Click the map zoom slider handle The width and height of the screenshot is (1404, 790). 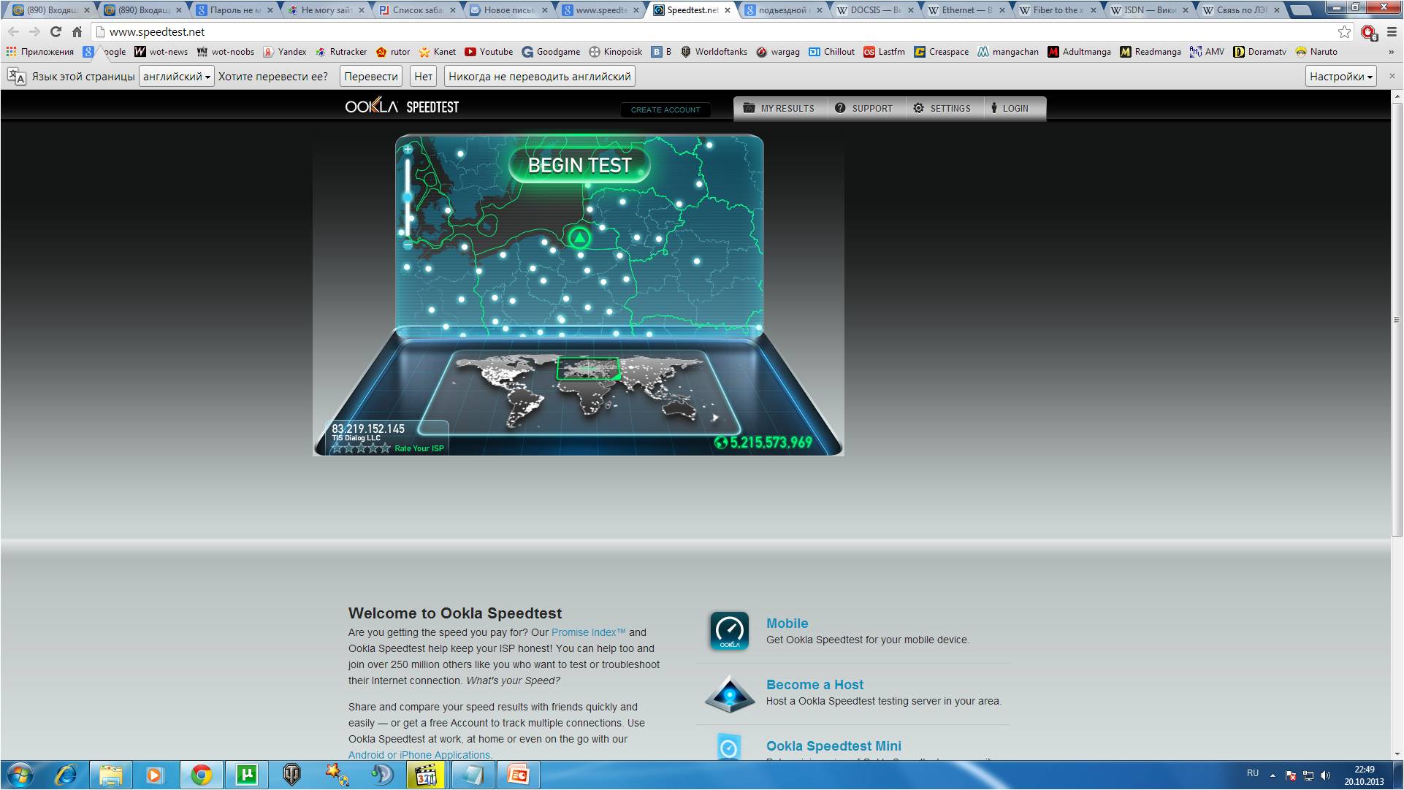[x=408, y=197]
